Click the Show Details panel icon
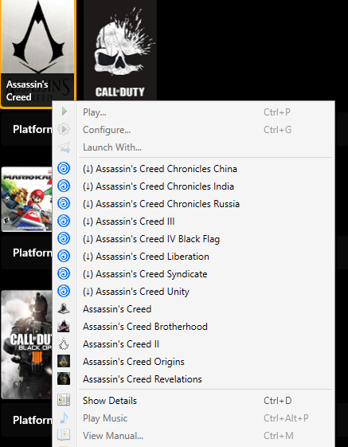 (x=64, y=400)
